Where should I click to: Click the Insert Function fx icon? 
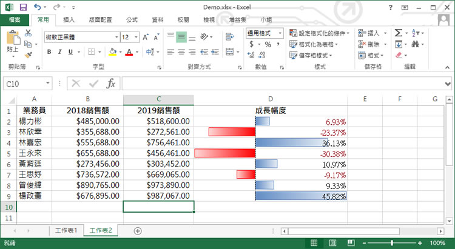pos(111,83)
